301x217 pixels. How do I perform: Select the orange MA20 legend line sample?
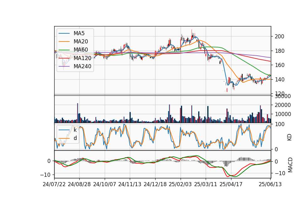64,42
